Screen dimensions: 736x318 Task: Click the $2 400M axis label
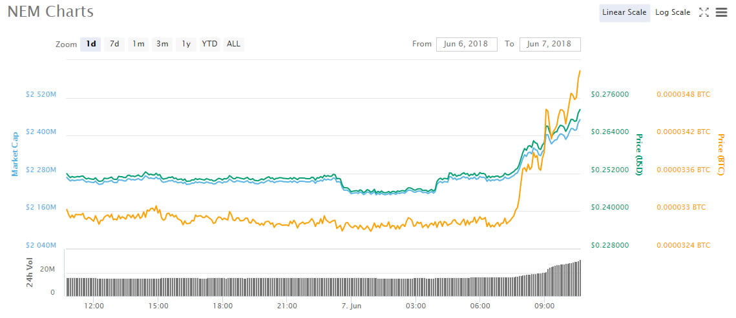[x=41, y=132]
